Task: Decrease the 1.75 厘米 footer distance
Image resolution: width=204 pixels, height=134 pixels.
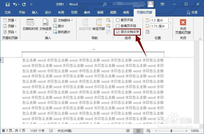Action: [x=169, y=27]
